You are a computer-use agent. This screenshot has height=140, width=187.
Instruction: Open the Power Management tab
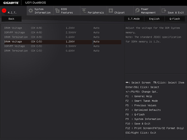point(147,11)
